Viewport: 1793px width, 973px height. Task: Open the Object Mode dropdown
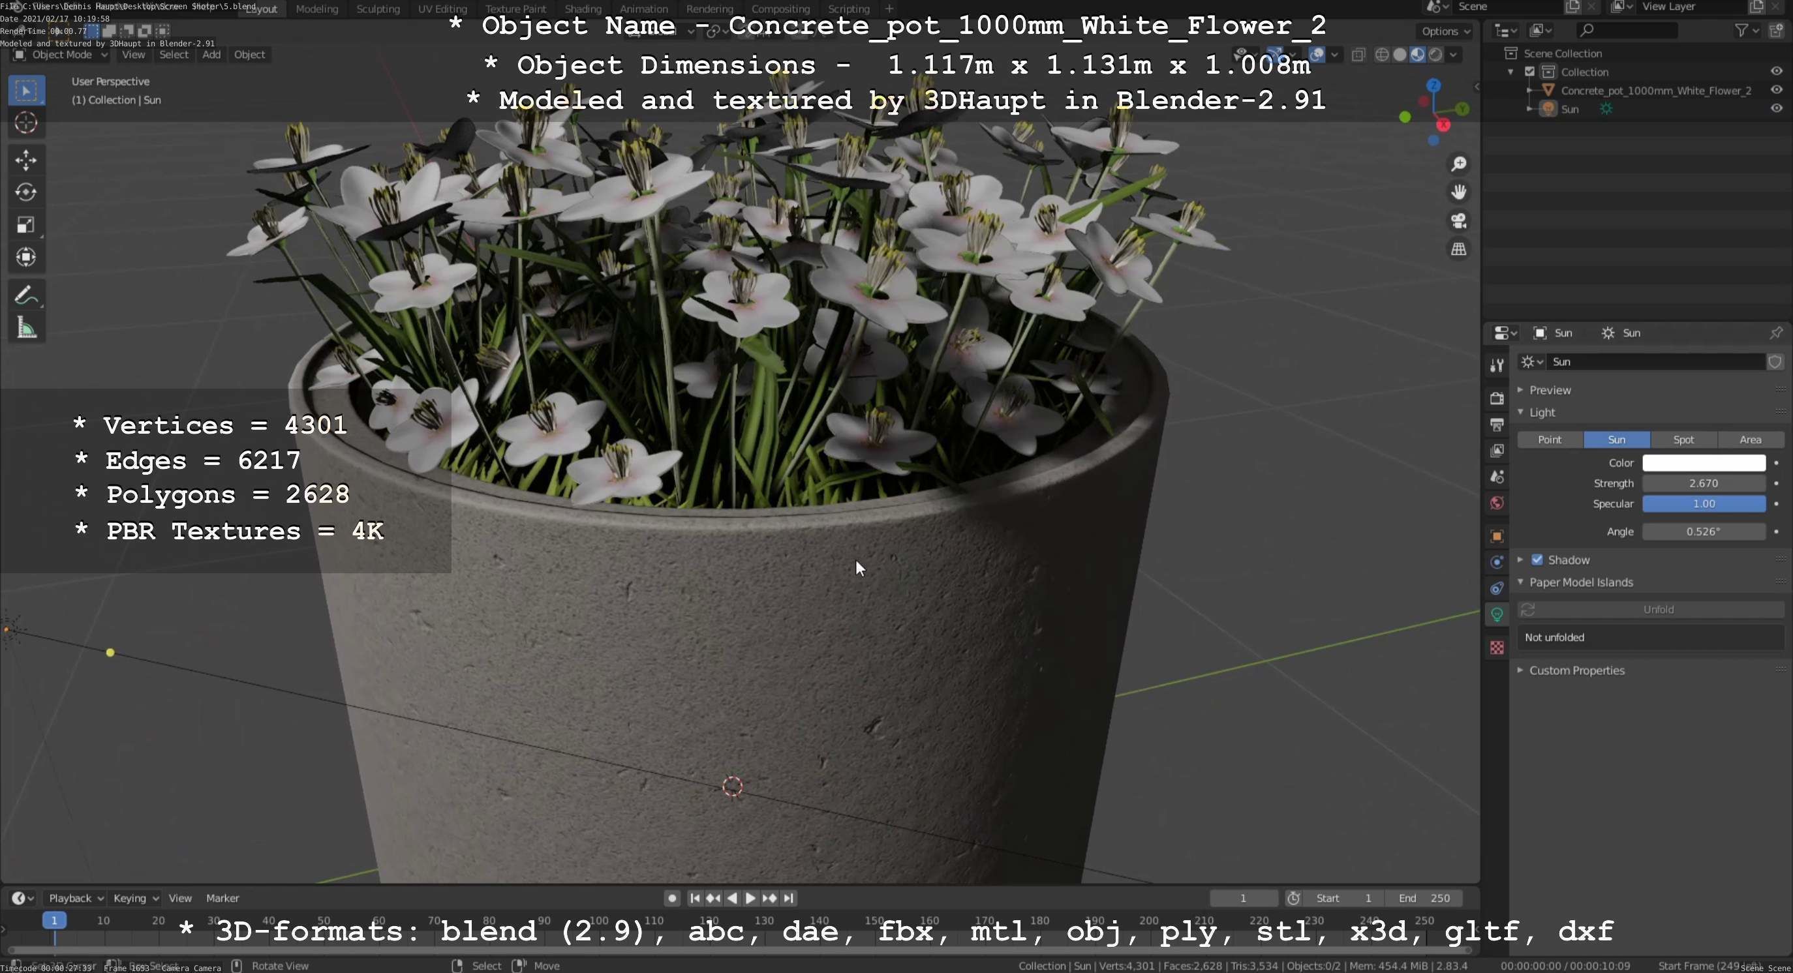tap(61, 55)
